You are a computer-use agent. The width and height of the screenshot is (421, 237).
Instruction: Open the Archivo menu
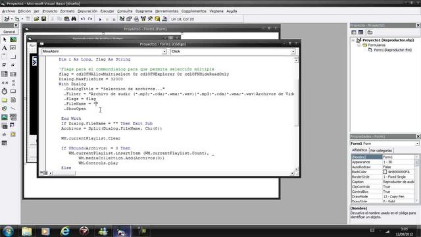pos(9,11)
